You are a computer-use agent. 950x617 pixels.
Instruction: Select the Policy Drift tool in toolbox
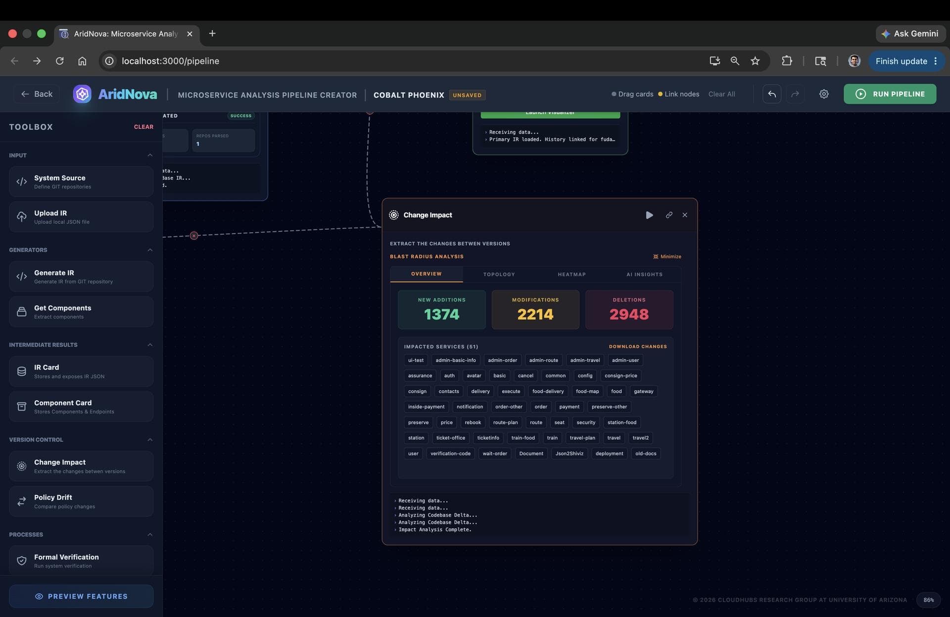81,501
